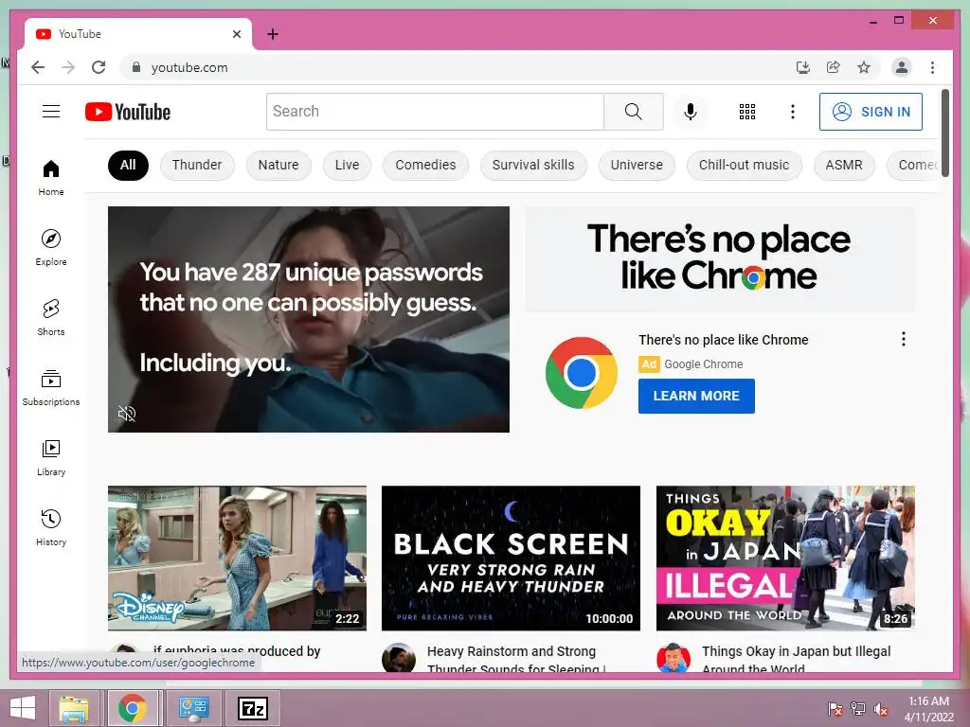The image size is (970, 727).
Task: Select the Nature filter chip
Action: (x=278, y=165)
